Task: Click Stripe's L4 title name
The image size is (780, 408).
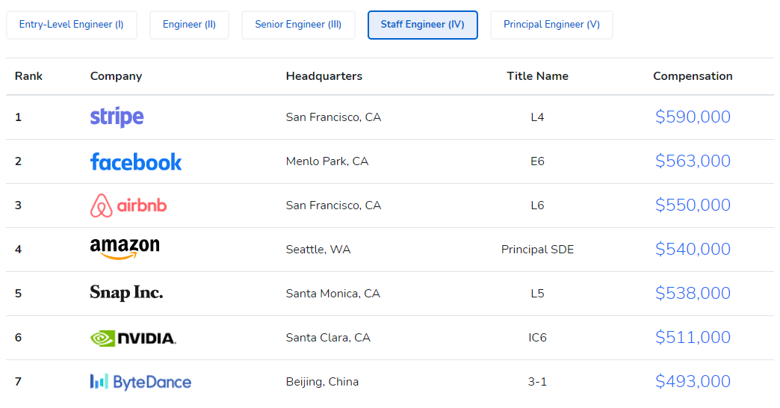Action: tap(537, 117)
